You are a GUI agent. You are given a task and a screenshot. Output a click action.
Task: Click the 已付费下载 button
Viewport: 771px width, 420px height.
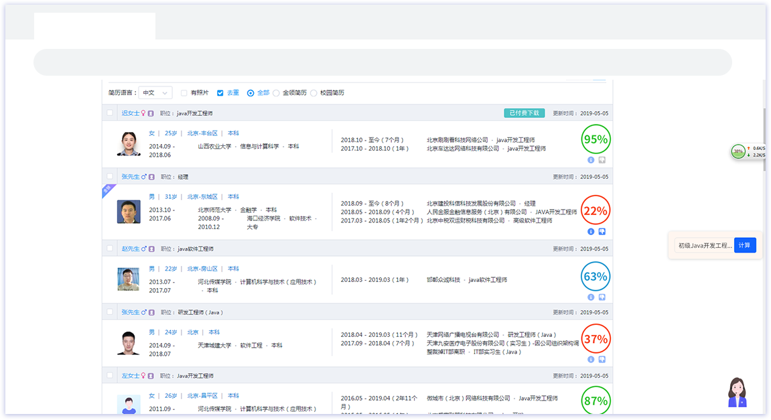[x=524, y=113]
